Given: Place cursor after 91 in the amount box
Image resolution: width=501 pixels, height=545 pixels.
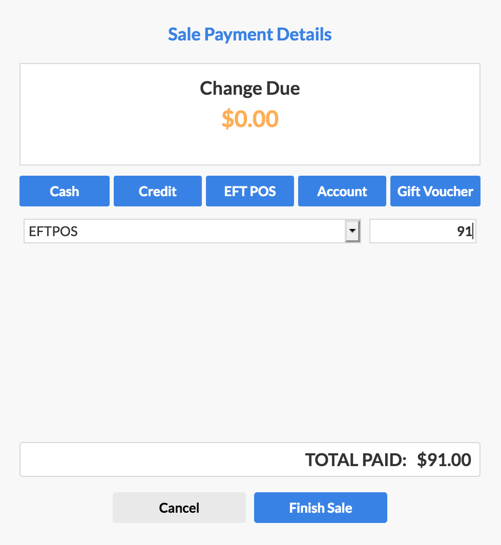Looking at the screenshot, I should pyautogui.click(x=472, y=232).
